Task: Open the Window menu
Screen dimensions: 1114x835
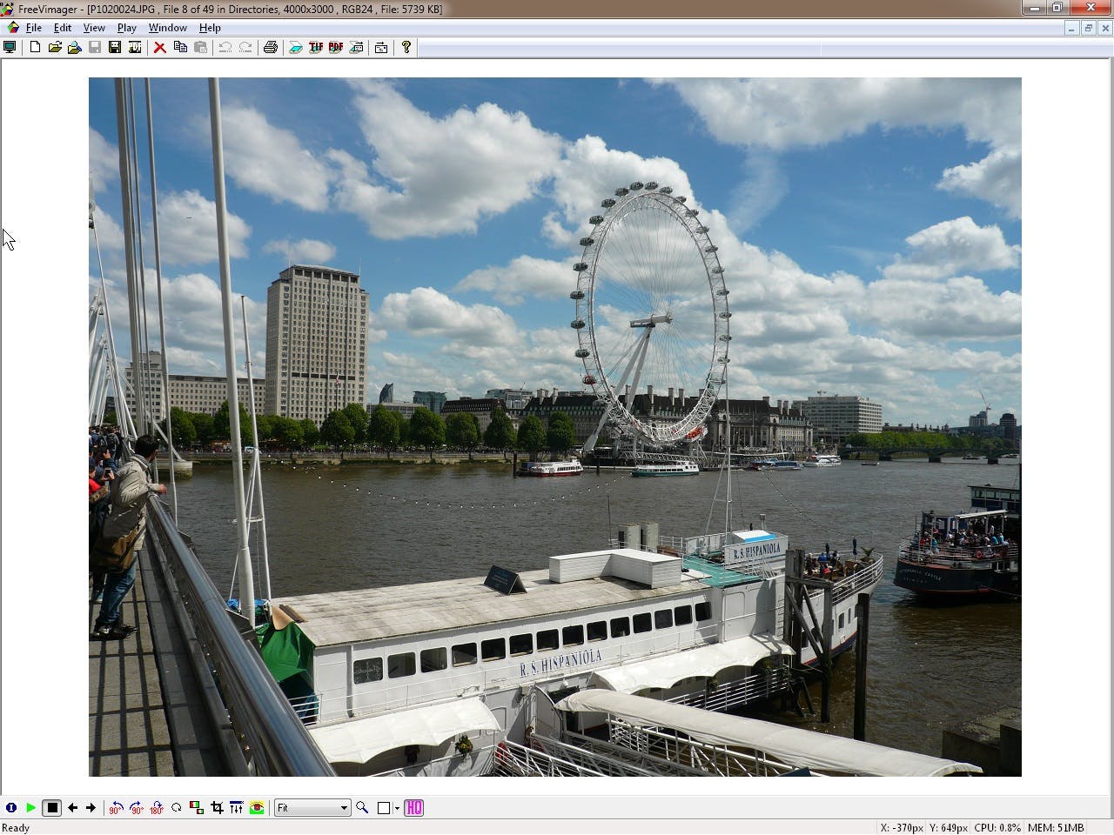Action: tap(167, 27)
